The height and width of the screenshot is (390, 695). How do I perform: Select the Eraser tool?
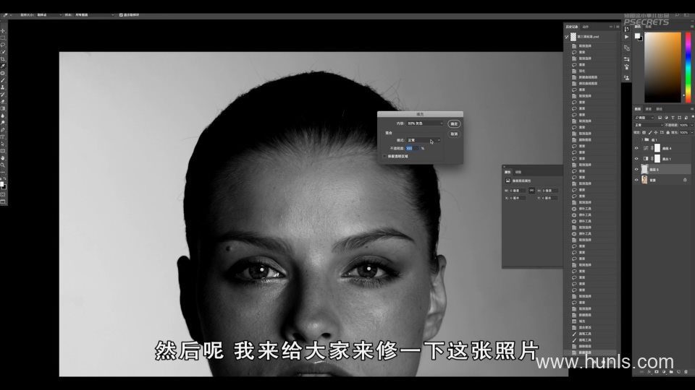tap(3, 101)
